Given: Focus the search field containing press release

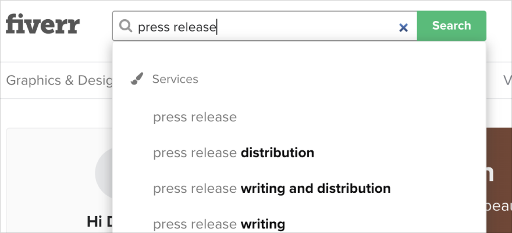Looking at the screenshot, I should [x=265, y=26].
